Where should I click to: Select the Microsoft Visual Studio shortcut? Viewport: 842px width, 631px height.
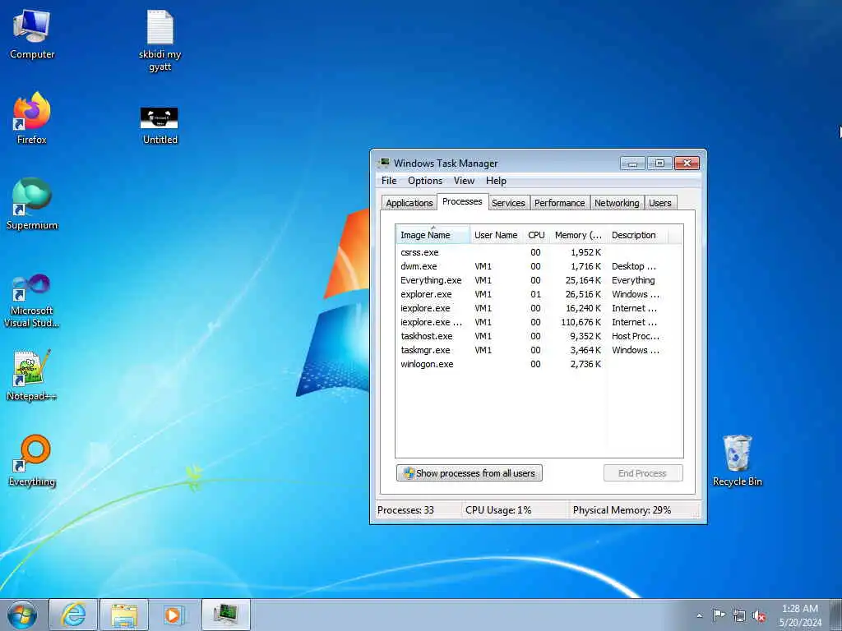pos(32,301)
